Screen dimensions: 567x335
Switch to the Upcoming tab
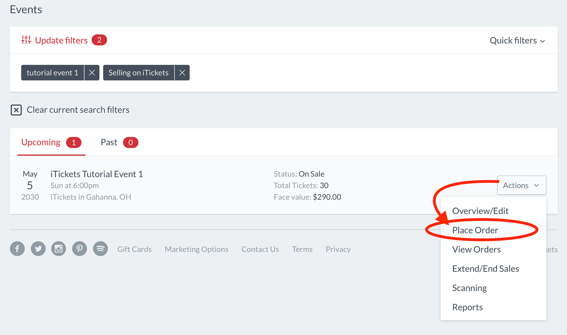point(51,142)
